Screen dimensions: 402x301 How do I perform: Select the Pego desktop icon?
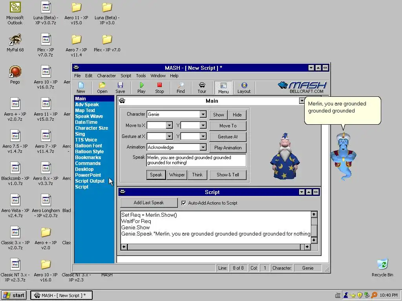coord(15,75)
